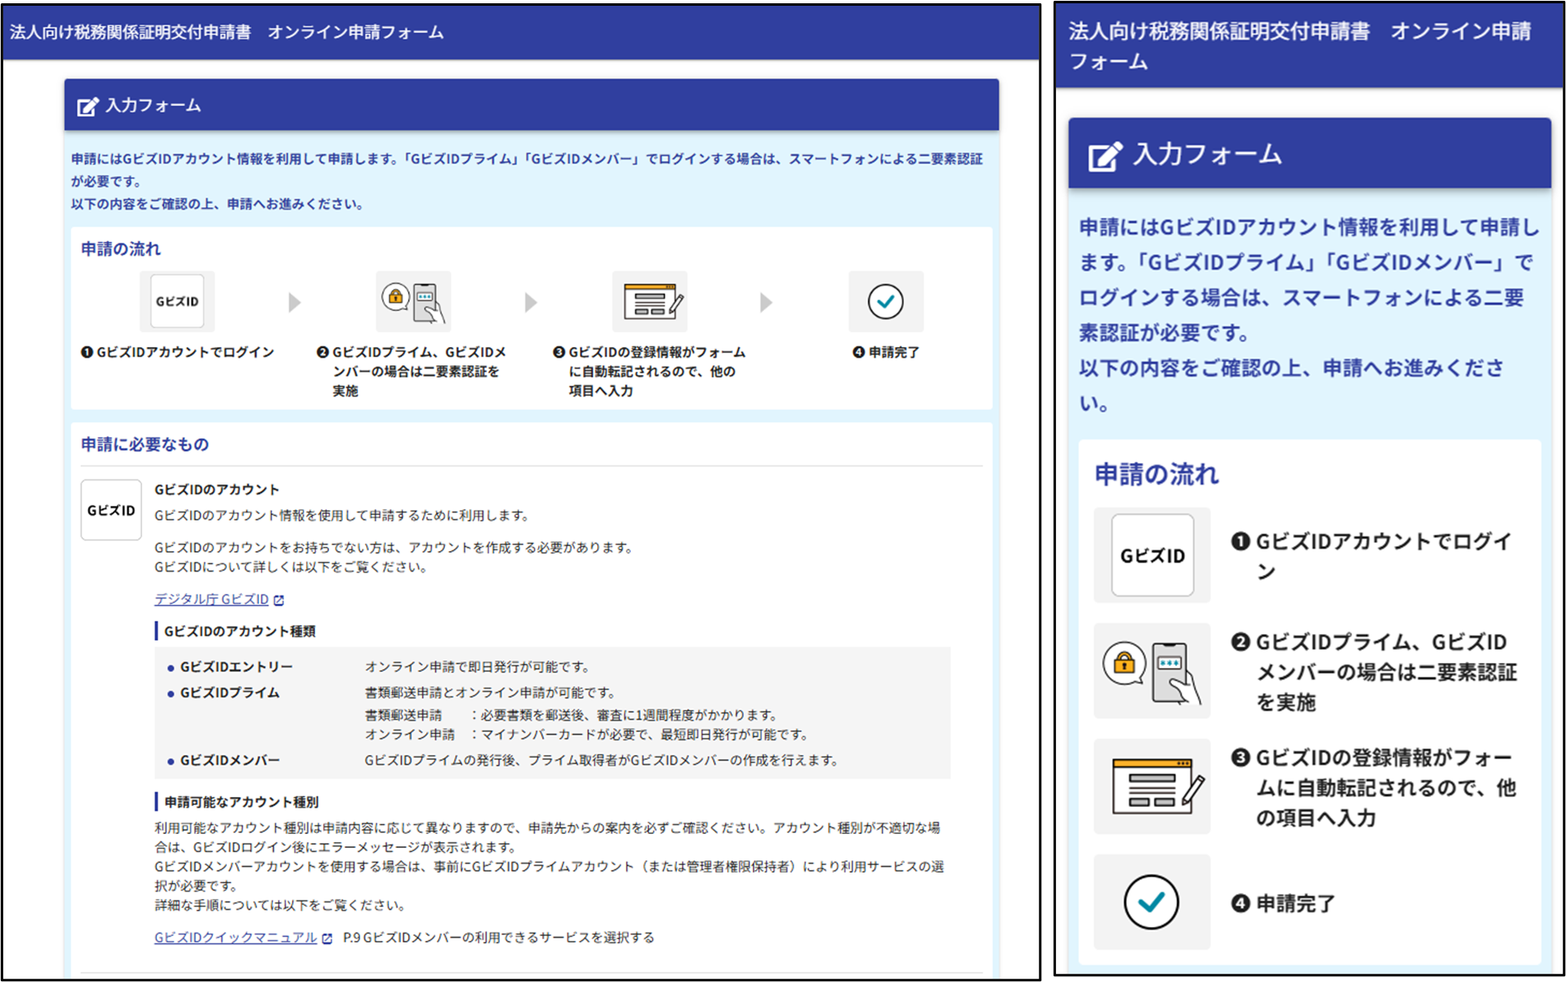Click the 申請の流れ heading in mobile view

pyautogui.click(x=1156, y=475)
